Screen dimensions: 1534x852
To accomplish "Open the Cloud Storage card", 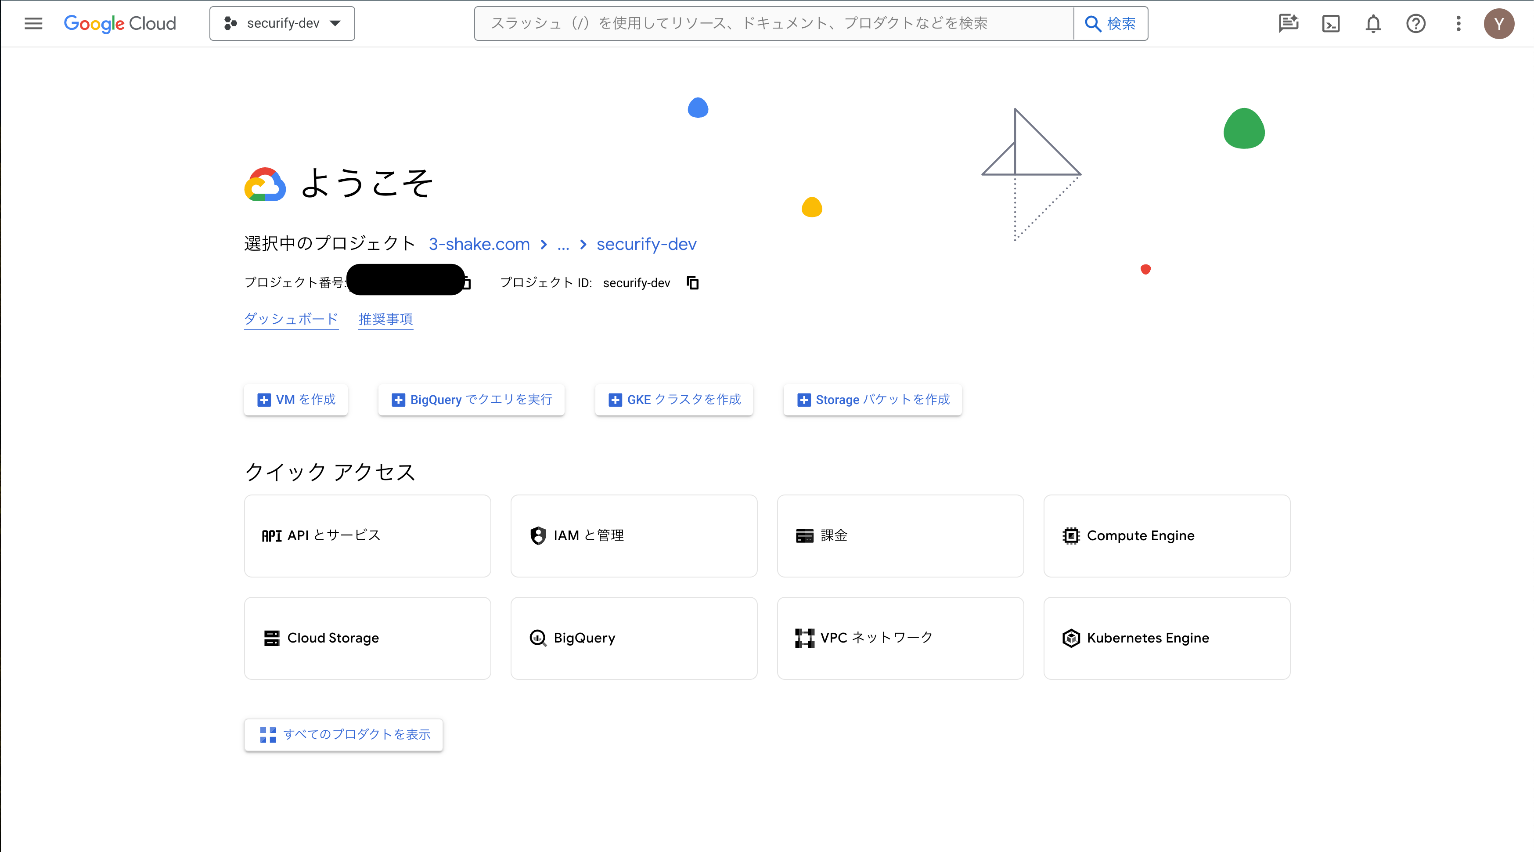I will point(367,638).
